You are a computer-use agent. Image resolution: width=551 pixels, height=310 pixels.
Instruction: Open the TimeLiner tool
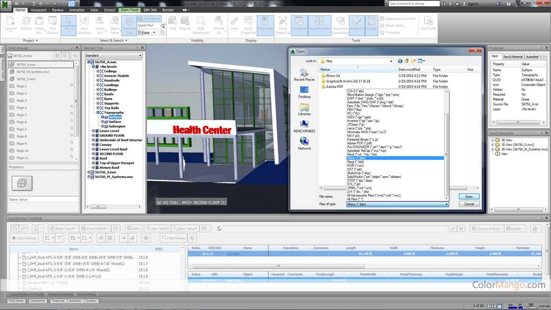pos(299,25)
